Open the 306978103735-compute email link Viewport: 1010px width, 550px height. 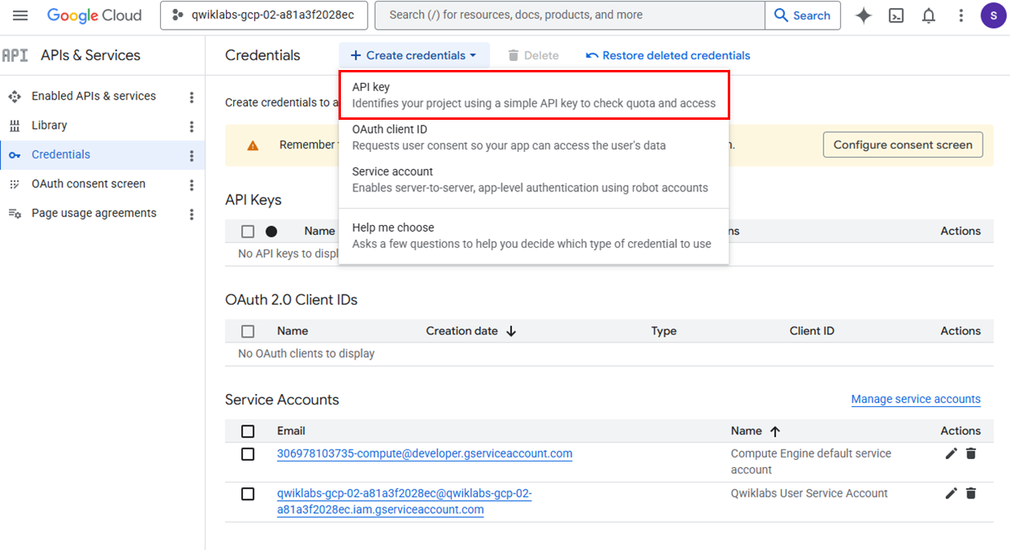[425, 454]
